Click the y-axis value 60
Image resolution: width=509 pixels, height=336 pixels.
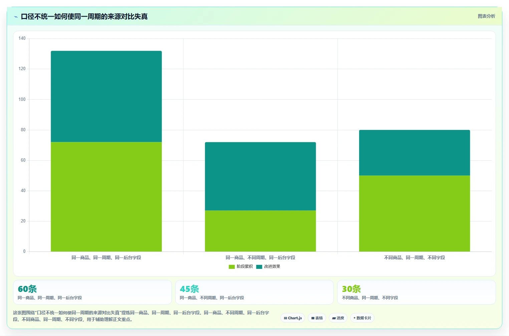click(23, 160)
